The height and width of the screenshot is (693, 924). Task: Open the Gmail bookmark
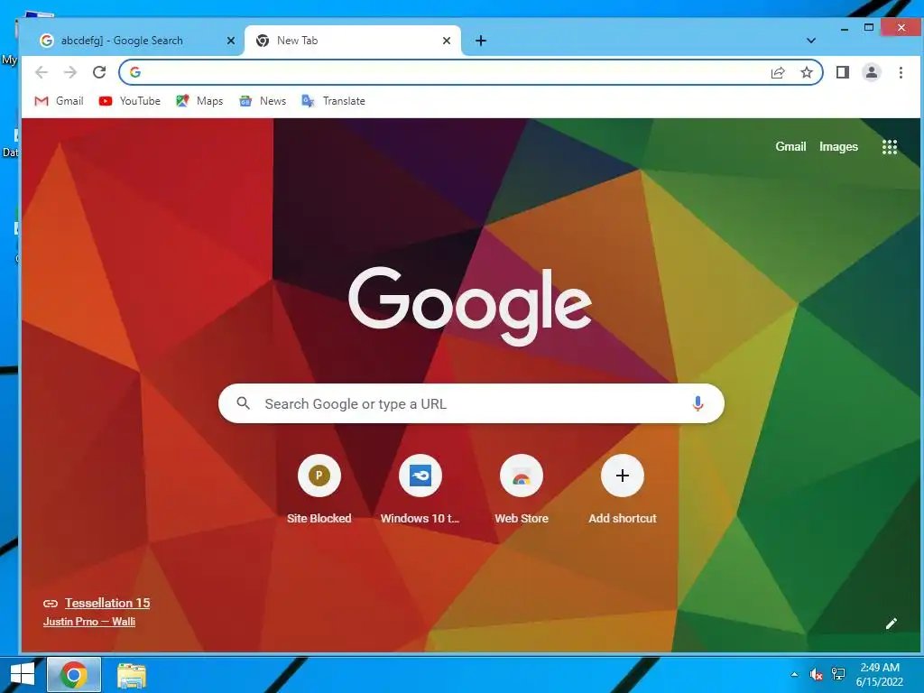59,101
